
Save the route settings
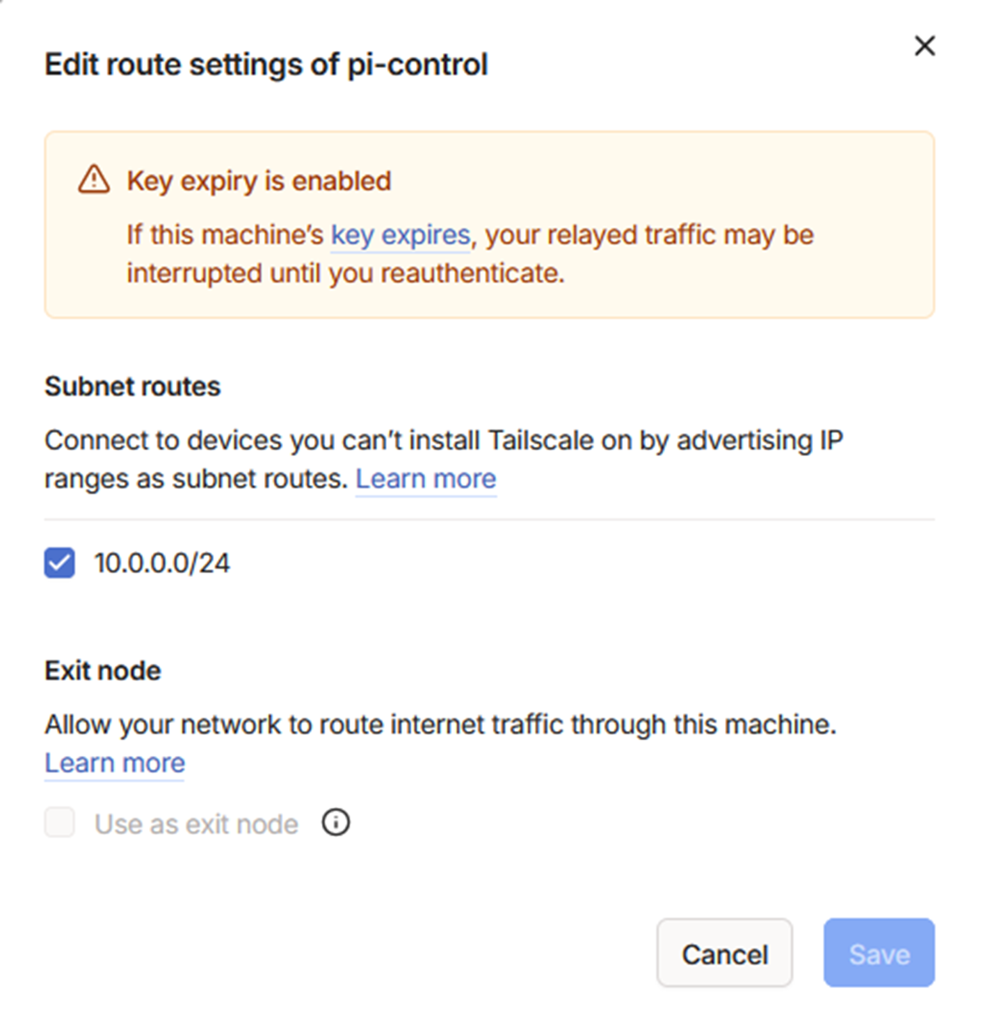[879, 953]
